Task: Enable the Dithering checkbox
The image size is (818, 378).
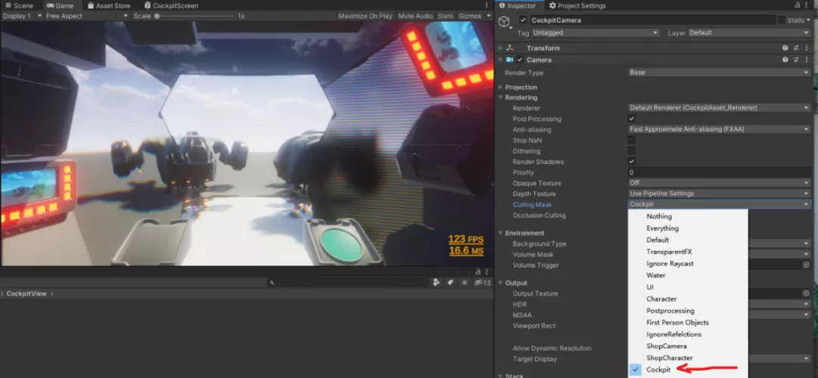Action: pos(631,151)
